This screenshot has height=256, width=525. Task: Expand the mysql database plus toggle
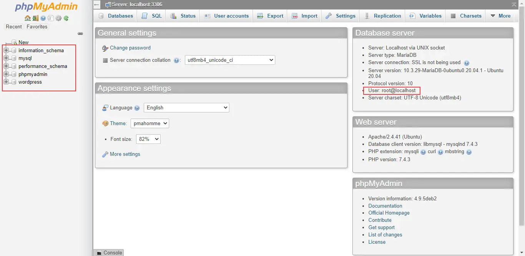[x=6, y=58]
